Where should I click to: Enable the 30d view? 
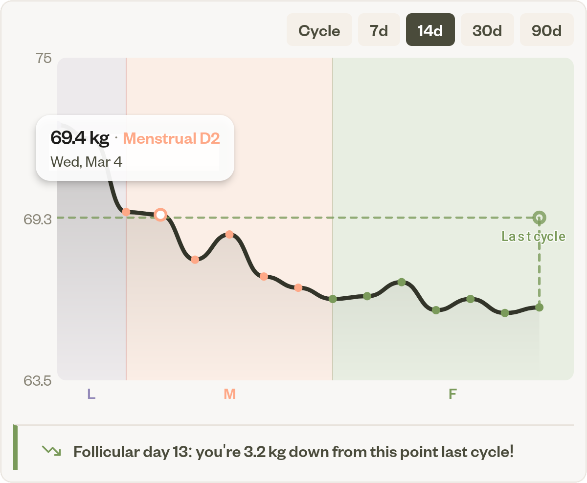pos(487,30)
